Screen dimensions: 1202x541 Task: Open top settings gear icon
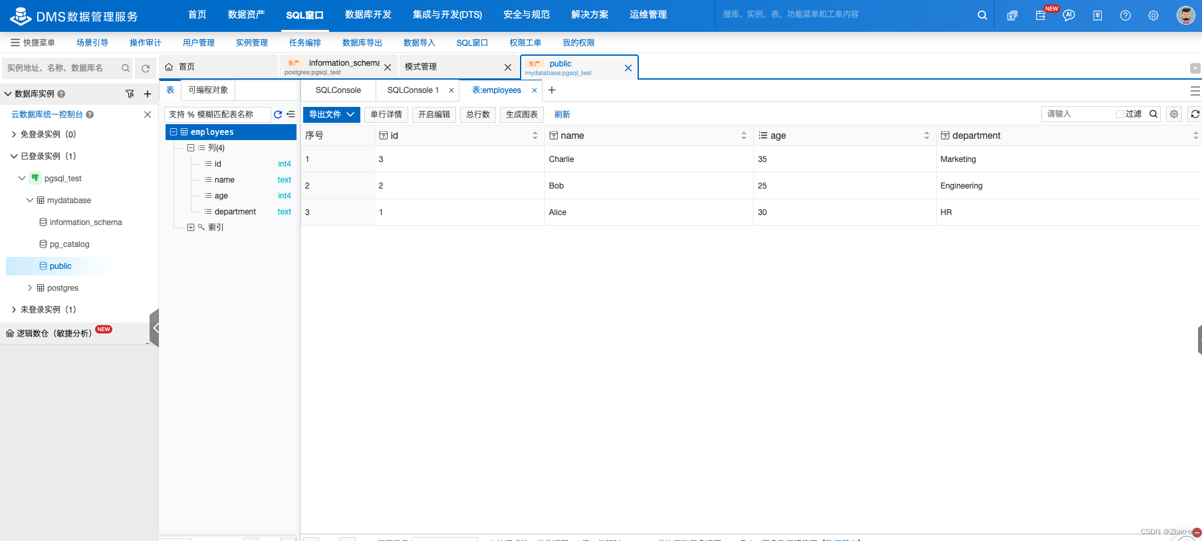(1153, 15)
